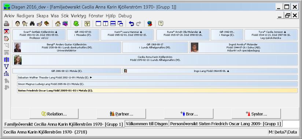Open the Skapa menu
The width and height of the screenshot is (302, 139).
click(x=43, y=16)
